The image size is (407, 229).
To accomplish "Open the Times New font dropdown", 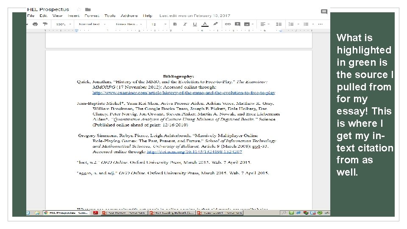I will [129, 24].
